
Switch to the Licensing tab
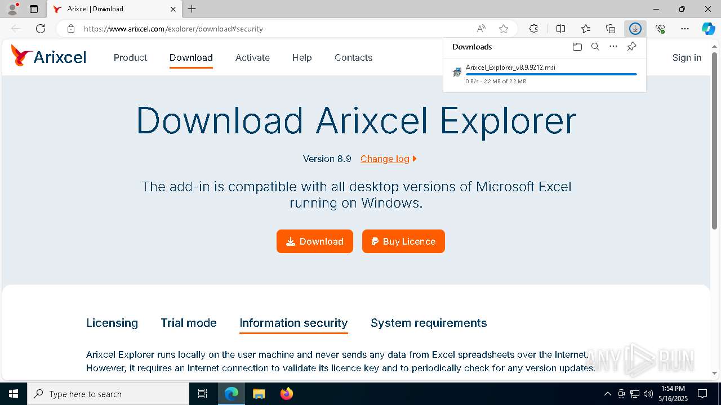112,323
